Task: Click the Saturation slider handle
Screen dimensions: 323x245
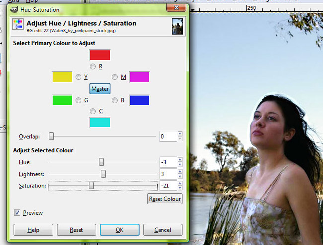Action: (91, 185)
